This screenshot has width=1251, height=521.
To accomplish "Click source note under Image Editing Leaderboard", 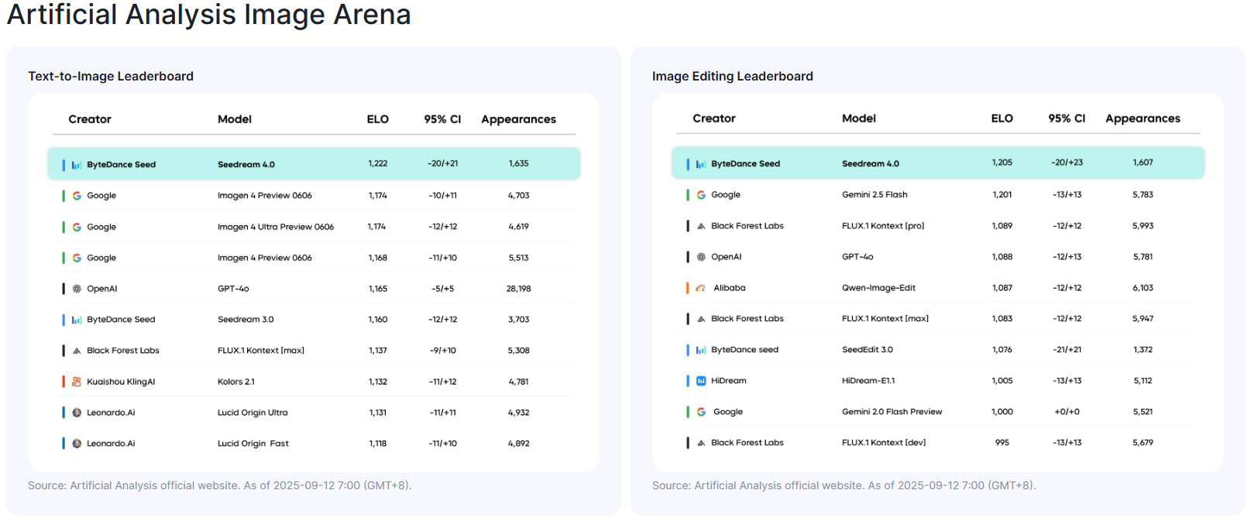I will click(x=844, y=485).
